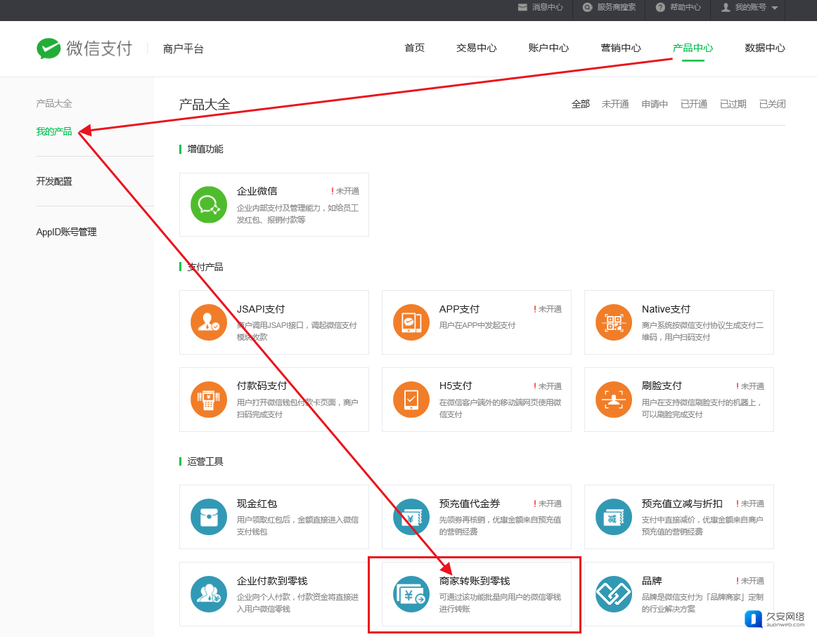817x637 pixels.
Task: Filter products by 已过期
Action: point(733,104)
